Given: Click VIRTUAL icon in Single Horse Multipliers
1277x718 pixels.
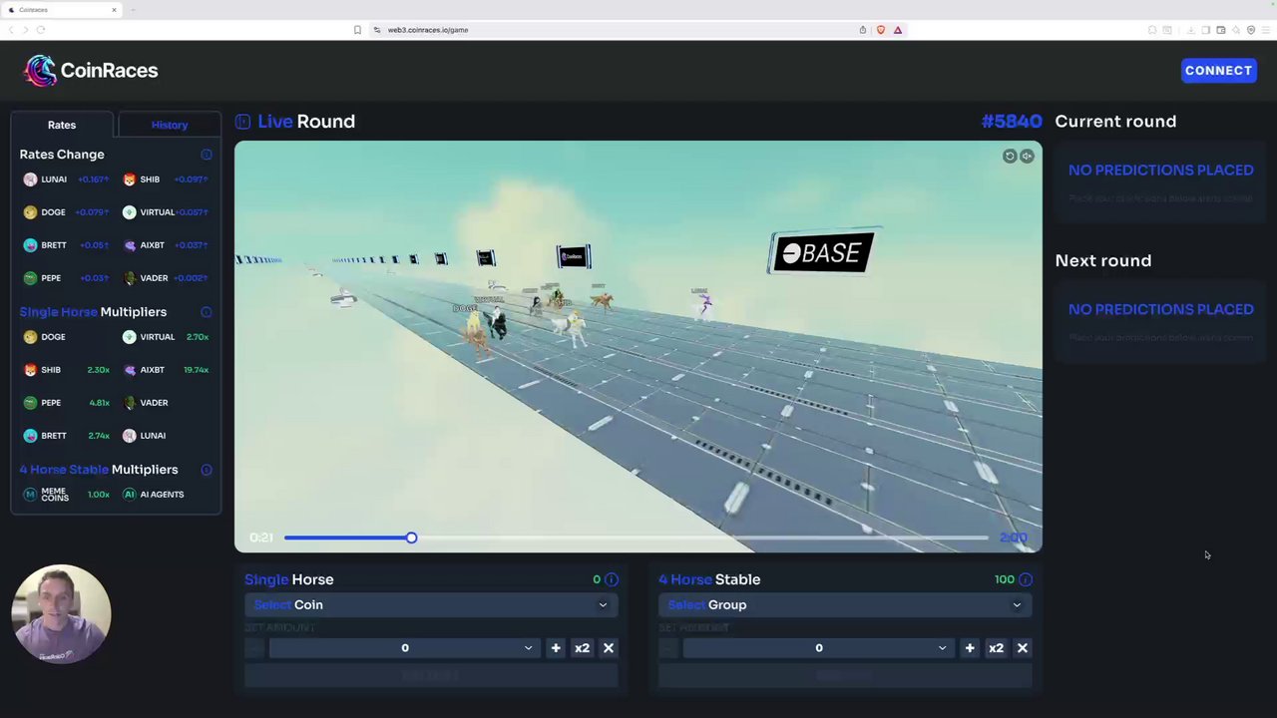Looking at the screenshot, I should click(x=129, y=337).
